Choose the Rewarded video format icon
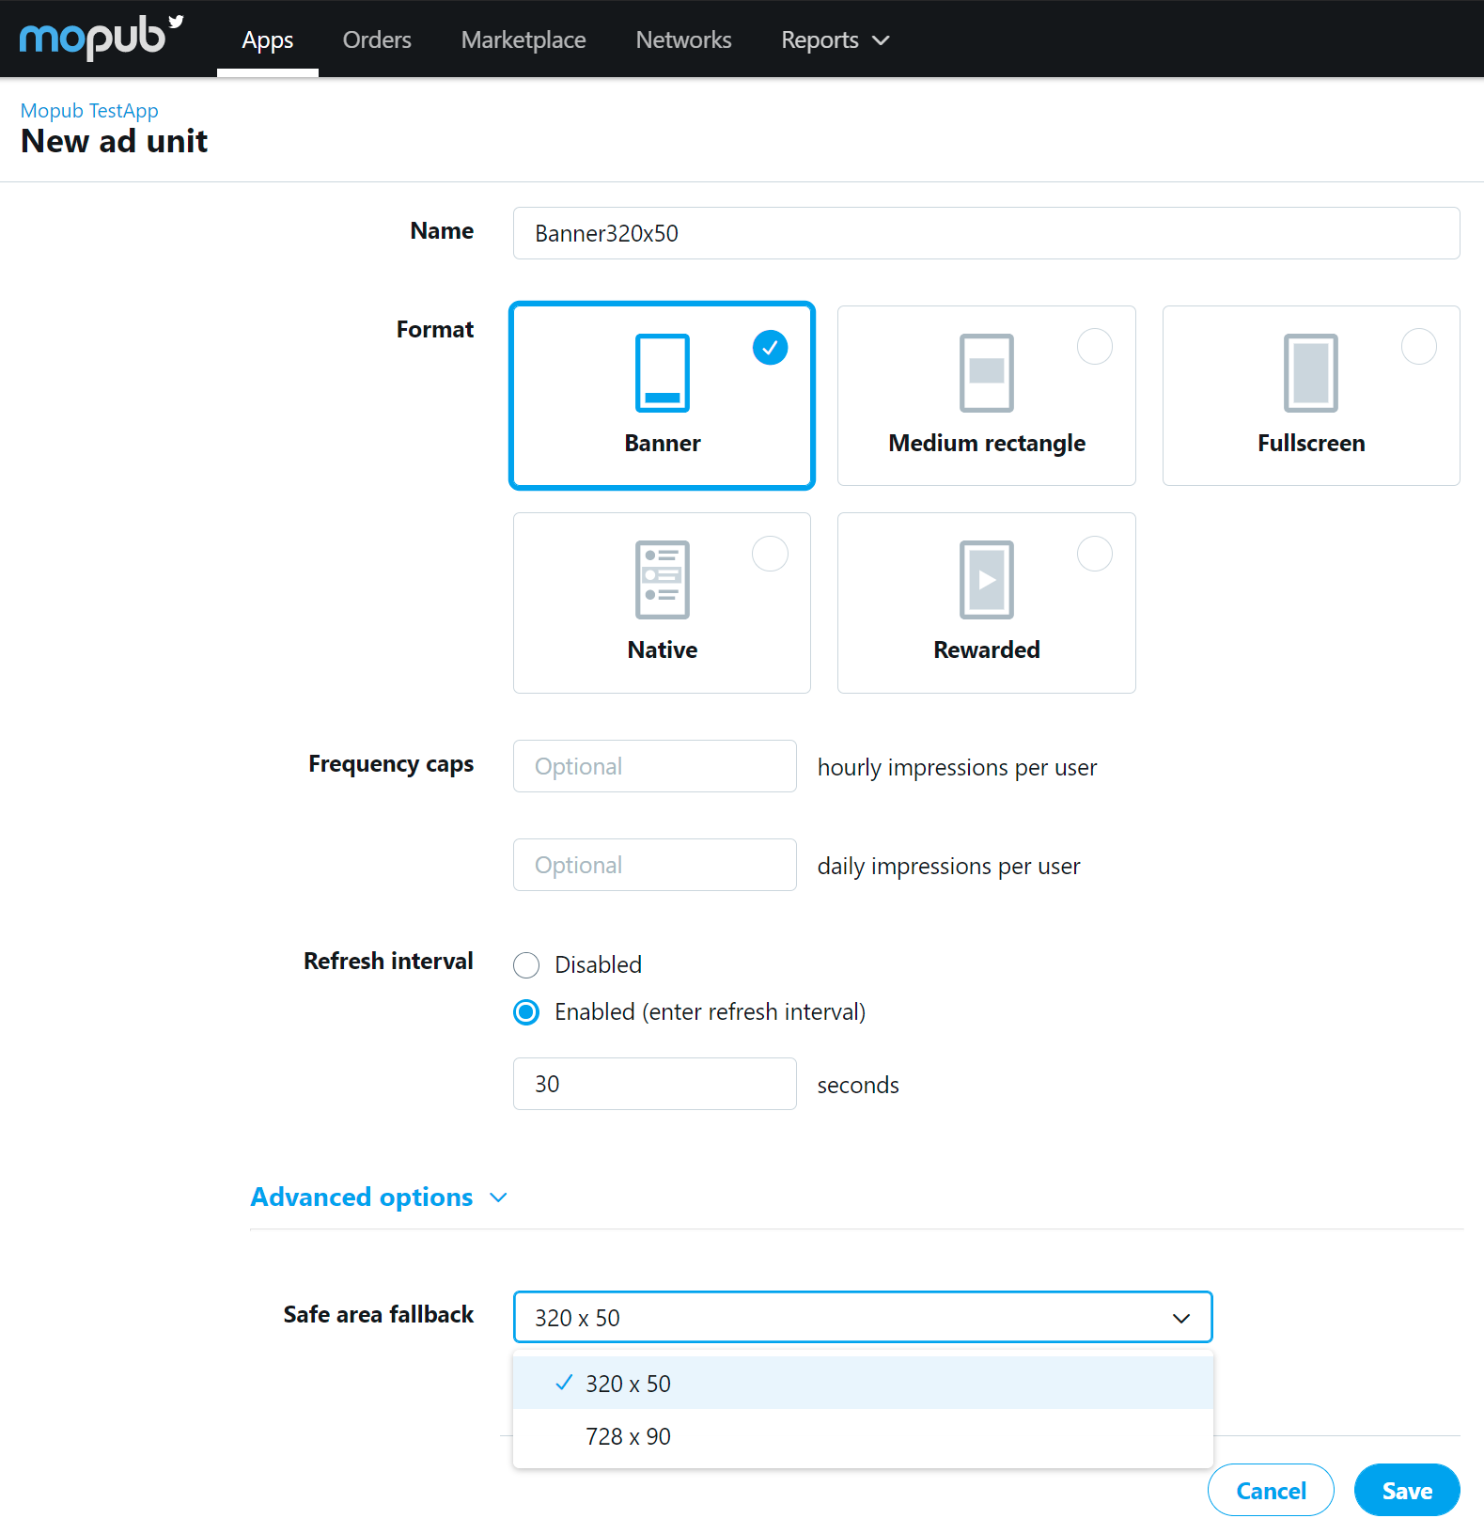This screenshot has width=1484, height=1534. pyautogui.click(x=987, y=580)
